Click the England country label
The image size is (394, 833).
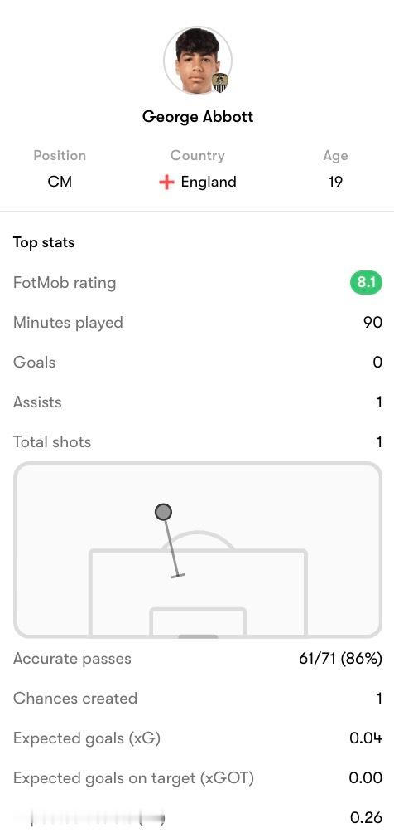pyautogui.click(x=209, y=182)
